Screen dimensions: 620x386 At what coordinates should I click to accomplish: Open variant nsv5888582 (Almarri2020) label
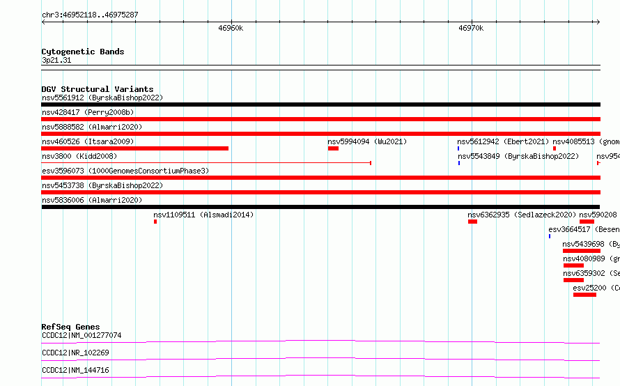[x=92, y=127]
